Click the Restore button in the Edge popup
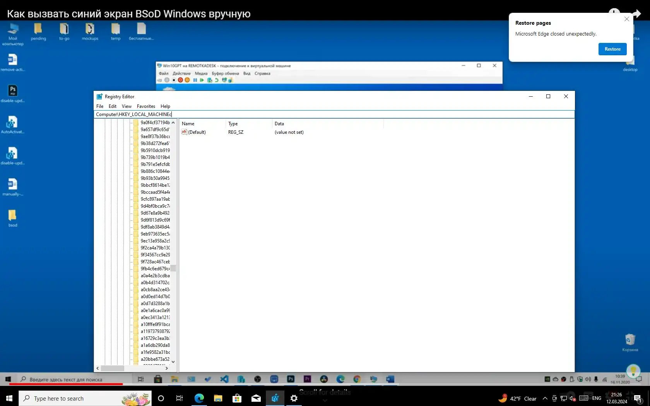 coord(612,49)
